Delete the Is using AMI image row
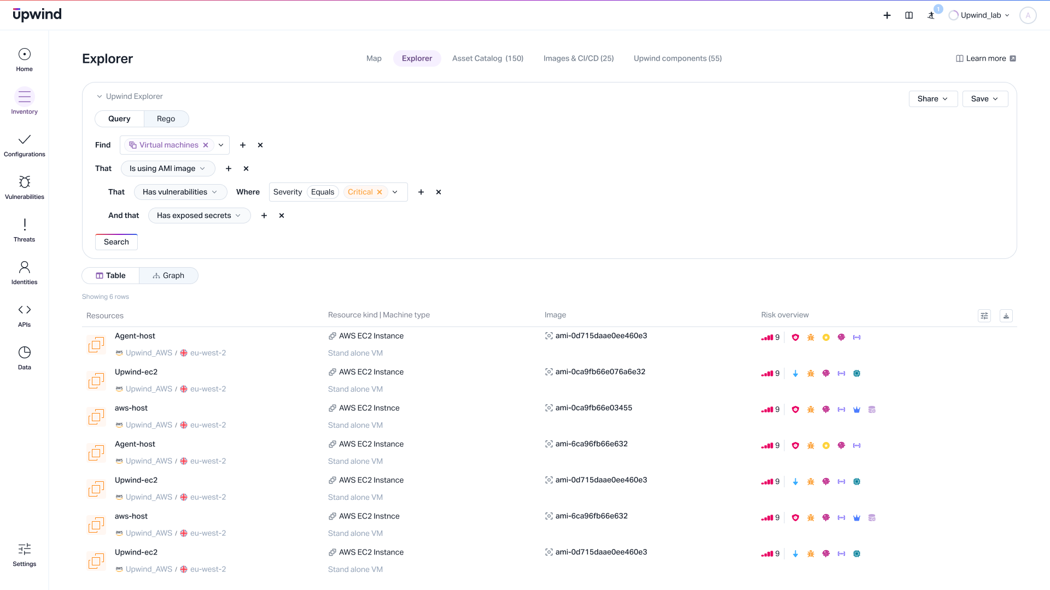The image size is (1050, 590). [246, 169]
